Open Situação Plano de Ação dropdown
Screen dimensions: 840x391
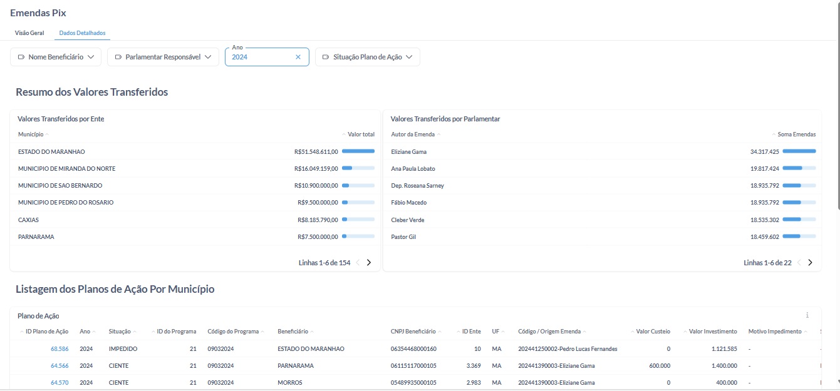(367, 57)
